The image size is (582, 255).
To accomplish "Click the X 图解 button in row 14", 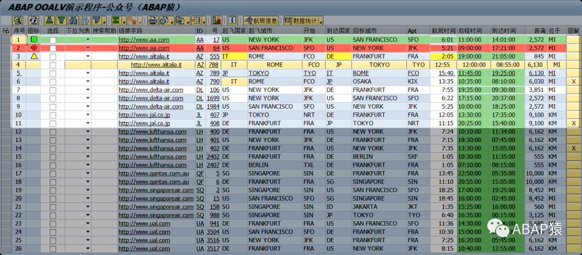I will click(x=574, y=148).
